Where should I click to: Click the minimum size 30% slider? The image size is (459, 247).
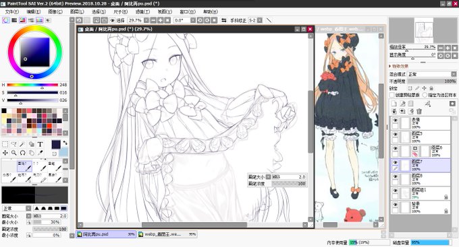47,222
